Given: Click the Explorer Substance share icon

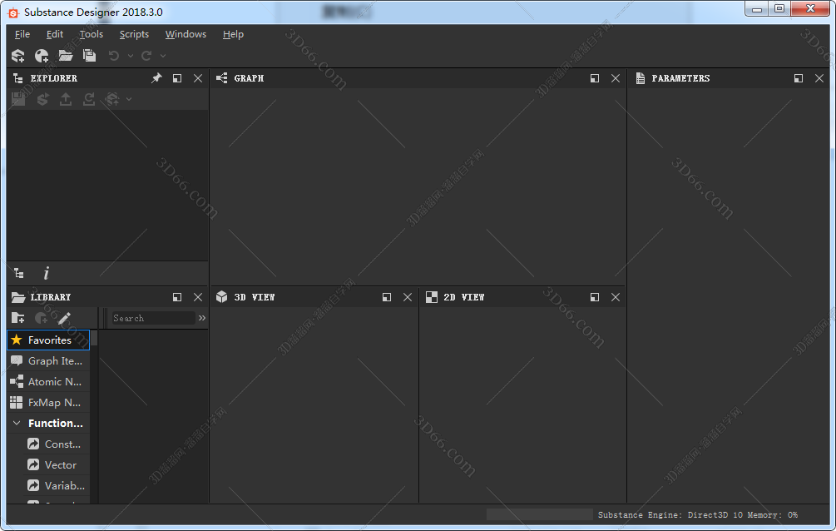Looking at the screenshot, I should [x=42, y=99].
